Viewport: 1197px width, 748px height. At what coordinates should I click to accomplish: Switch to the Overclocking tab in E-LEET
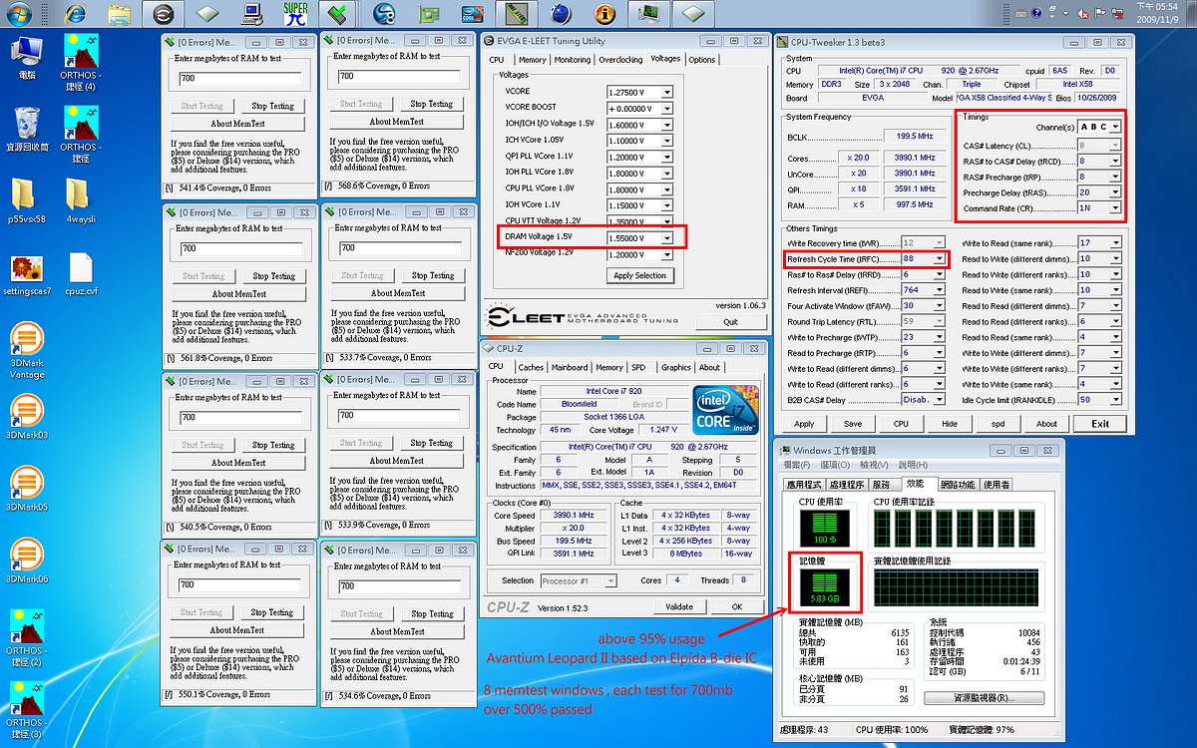pyautogui.click(x=620, y=60)
